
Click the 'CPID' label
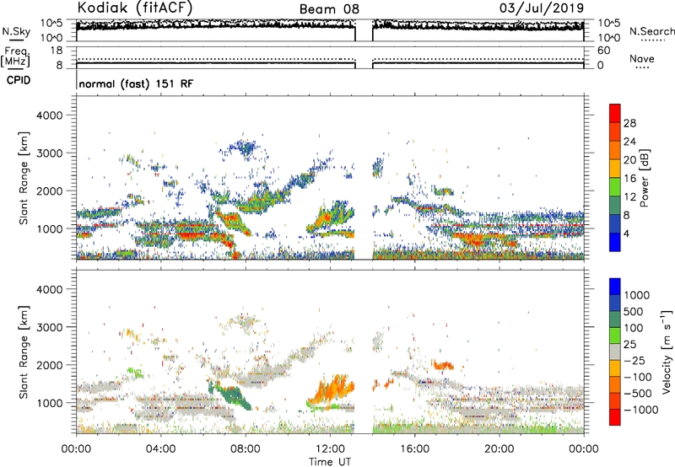[19, 80]
